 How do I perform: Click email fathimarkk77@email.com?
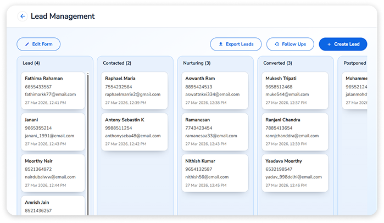50,94
